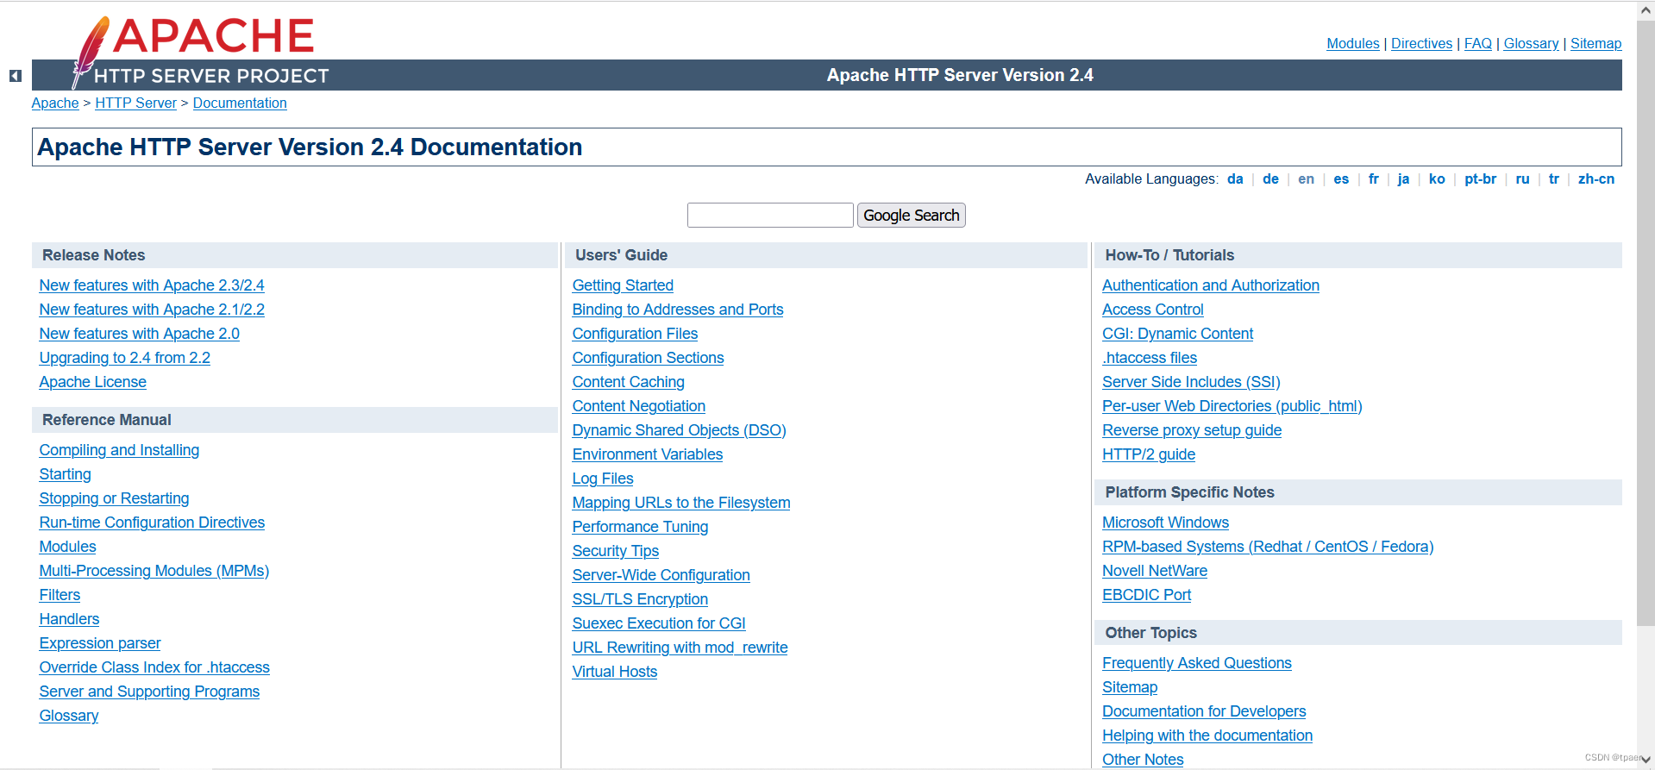Viewport: 1655px width, 770px height.
Task: Open Server and Supporting Programs
Action: pos(149,692)
